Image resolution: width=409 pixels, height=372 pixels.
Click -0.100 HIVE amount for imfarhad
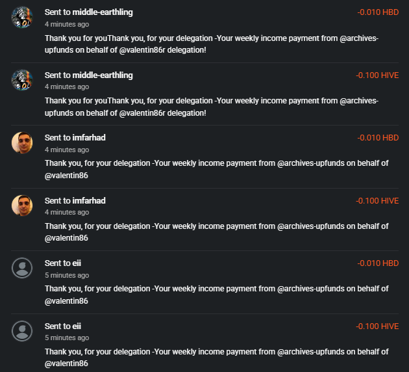(x=377, y=200)
